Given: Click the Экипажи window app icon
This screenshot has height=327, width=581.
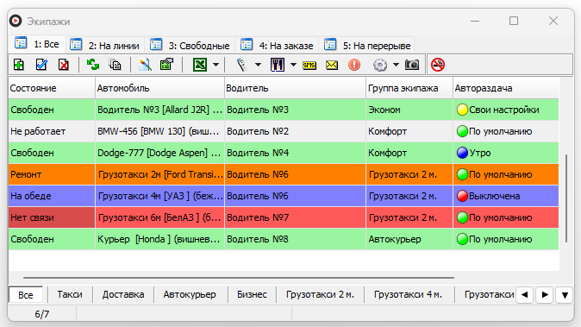Looking at the screenshot, I should 16,21.
